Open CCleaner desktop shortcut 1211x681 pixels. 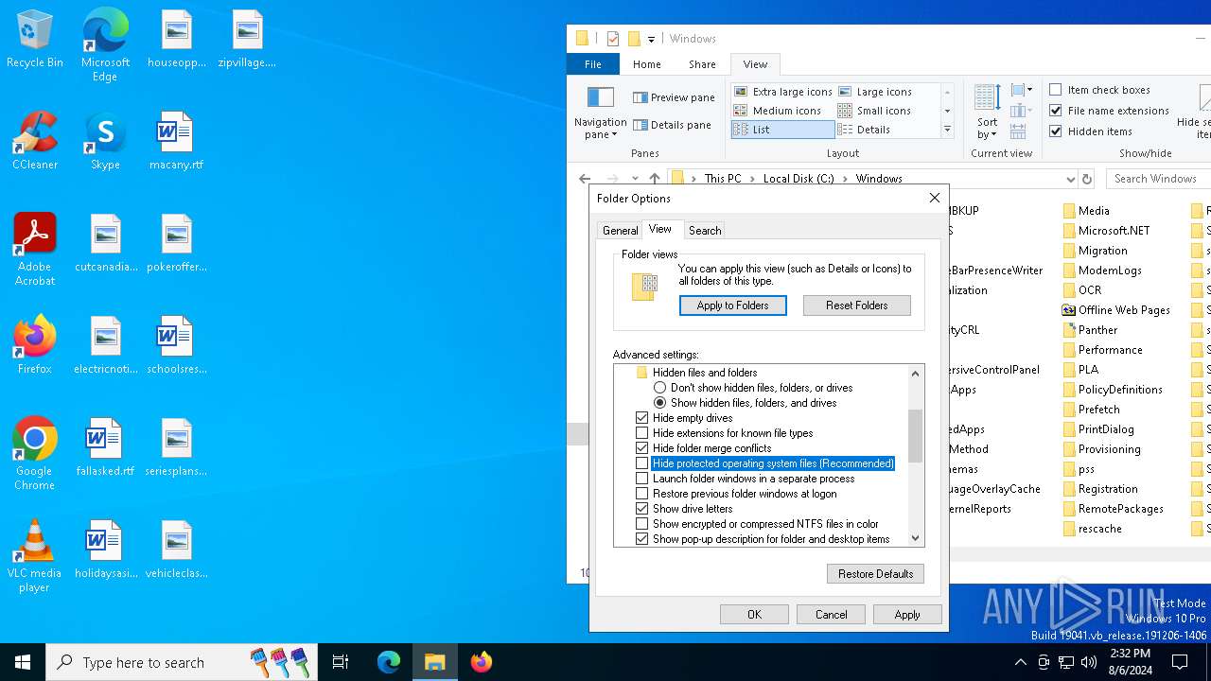[x=34, y=140]
